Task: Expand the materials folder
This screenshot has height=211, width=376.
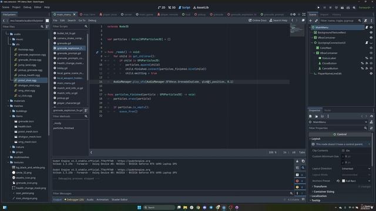Action: coord(9,101)
